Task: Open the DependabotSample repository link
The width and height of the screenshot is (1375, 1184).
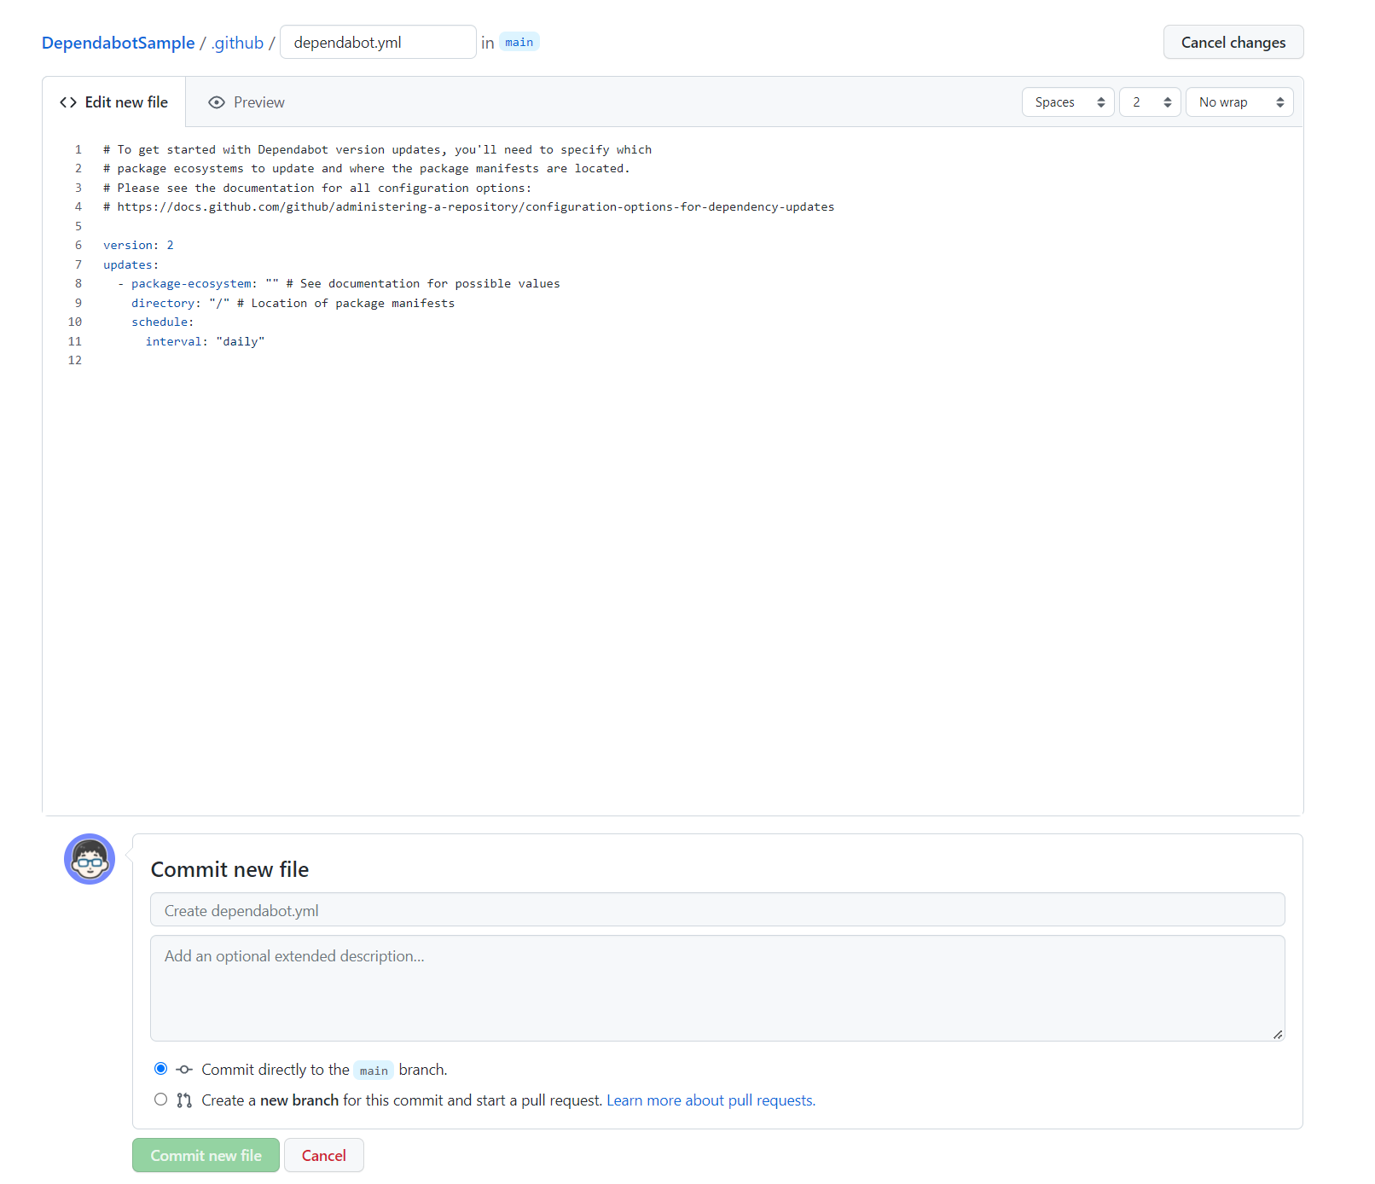Action: (x=118, y=42)
